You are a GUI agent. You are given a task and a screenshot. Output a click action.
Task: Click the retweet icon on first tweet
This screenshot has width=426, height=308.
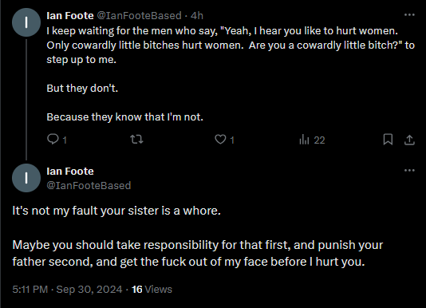(136, 140)
